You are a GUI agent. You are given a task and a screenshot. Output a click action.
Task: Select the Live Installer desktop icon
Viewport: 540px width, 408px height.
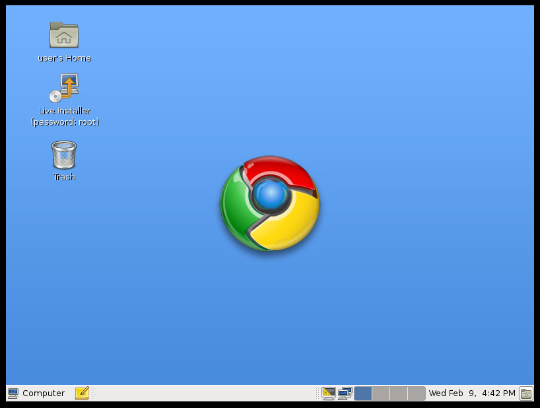[x=64, y=88]
